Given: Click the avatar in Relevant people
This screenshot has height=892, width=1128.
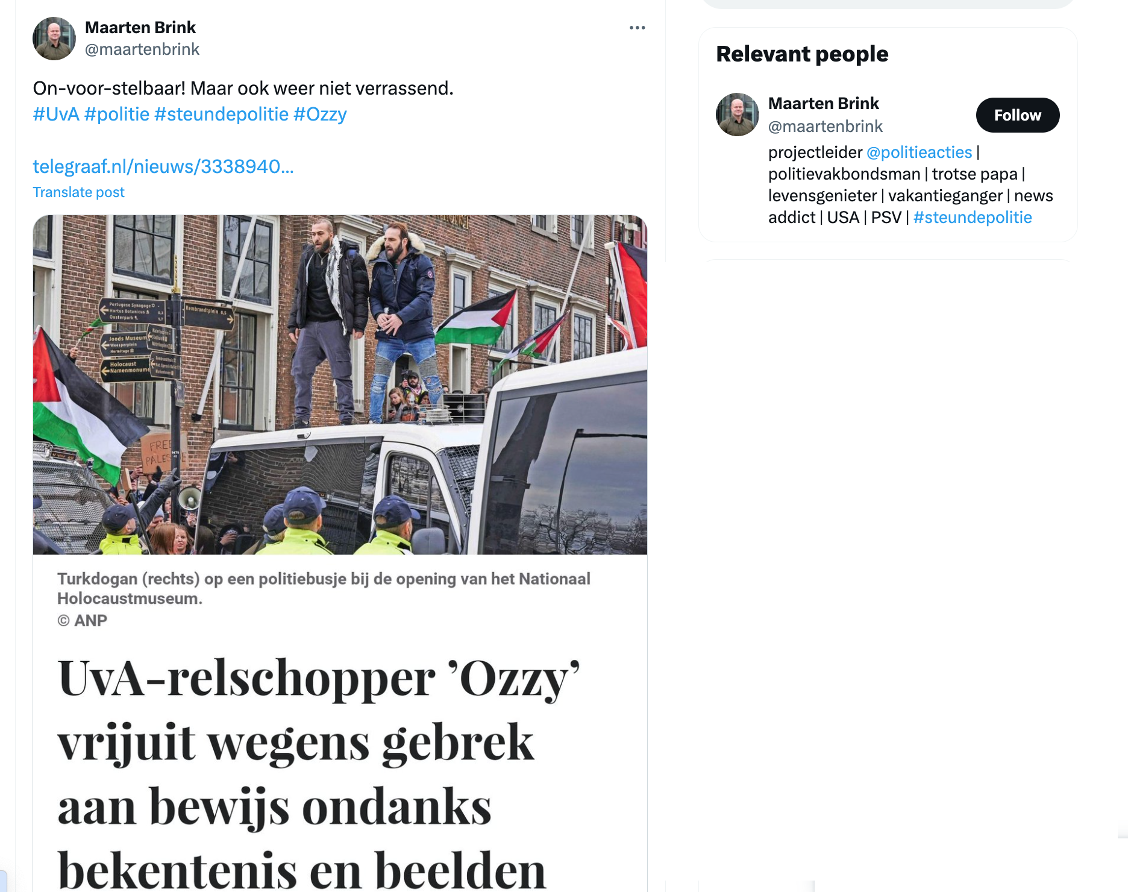Looking at the screenshot, I should coord(738,115).
